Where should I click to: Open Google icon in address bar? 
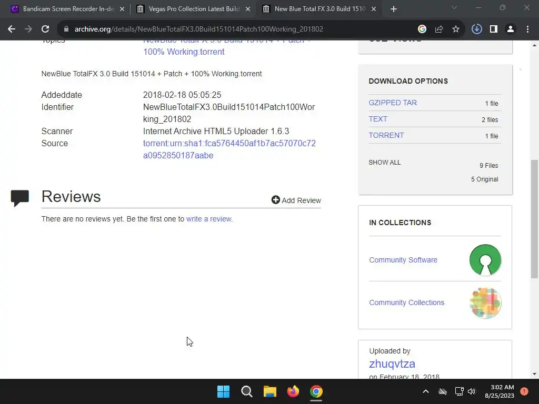[x=422, y=29]
